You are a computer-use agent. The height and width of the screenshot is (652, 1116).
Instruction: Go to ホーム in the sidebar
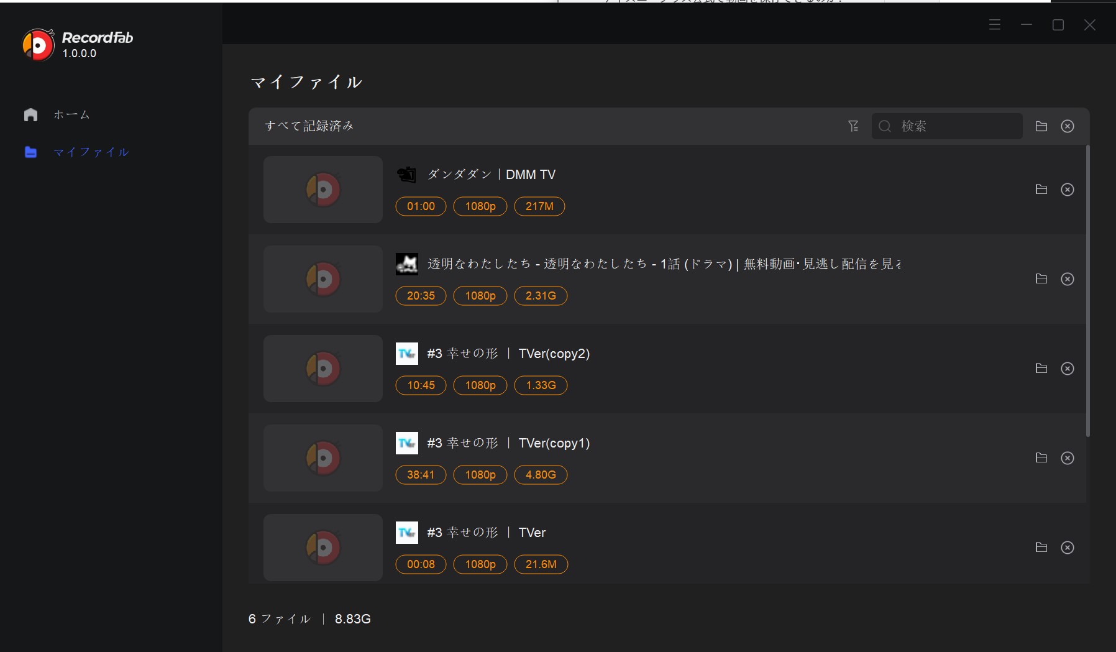tap(71, 114)
